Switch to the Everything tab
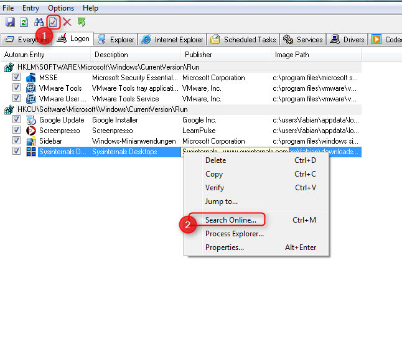402x342 pixels. click(27, 39)
